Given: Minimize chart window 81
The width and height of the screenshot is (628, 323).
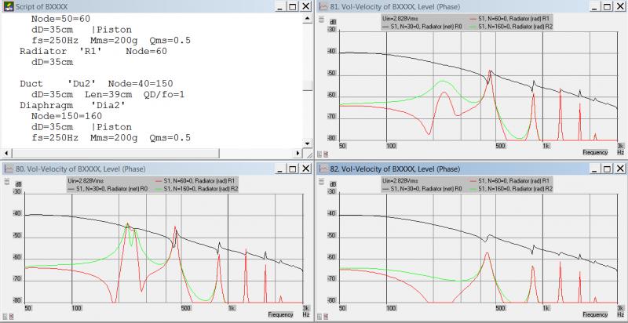Looking at the screenshot, I should pos(595,6).
